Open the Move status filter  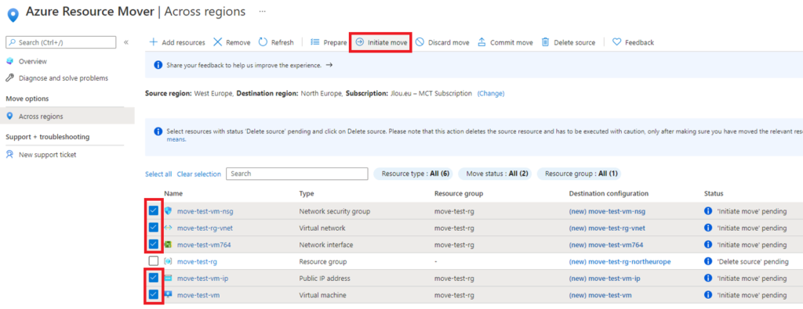coord(495,174)
